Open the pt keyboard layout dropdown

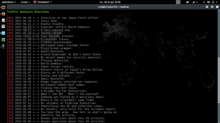pos(195,2)
